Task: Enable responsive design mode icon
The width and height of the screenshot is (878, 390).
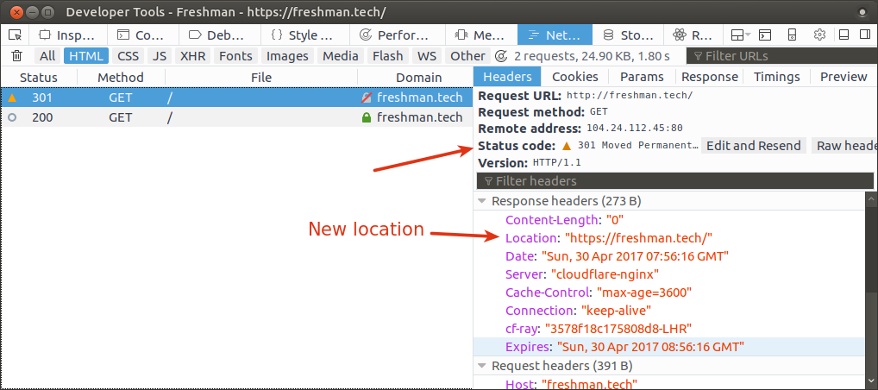Action: click(792, 35)
